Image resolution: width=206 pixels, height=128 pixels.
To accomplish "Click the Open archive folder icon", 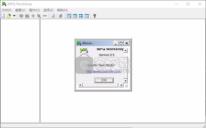I will (9, 16).
